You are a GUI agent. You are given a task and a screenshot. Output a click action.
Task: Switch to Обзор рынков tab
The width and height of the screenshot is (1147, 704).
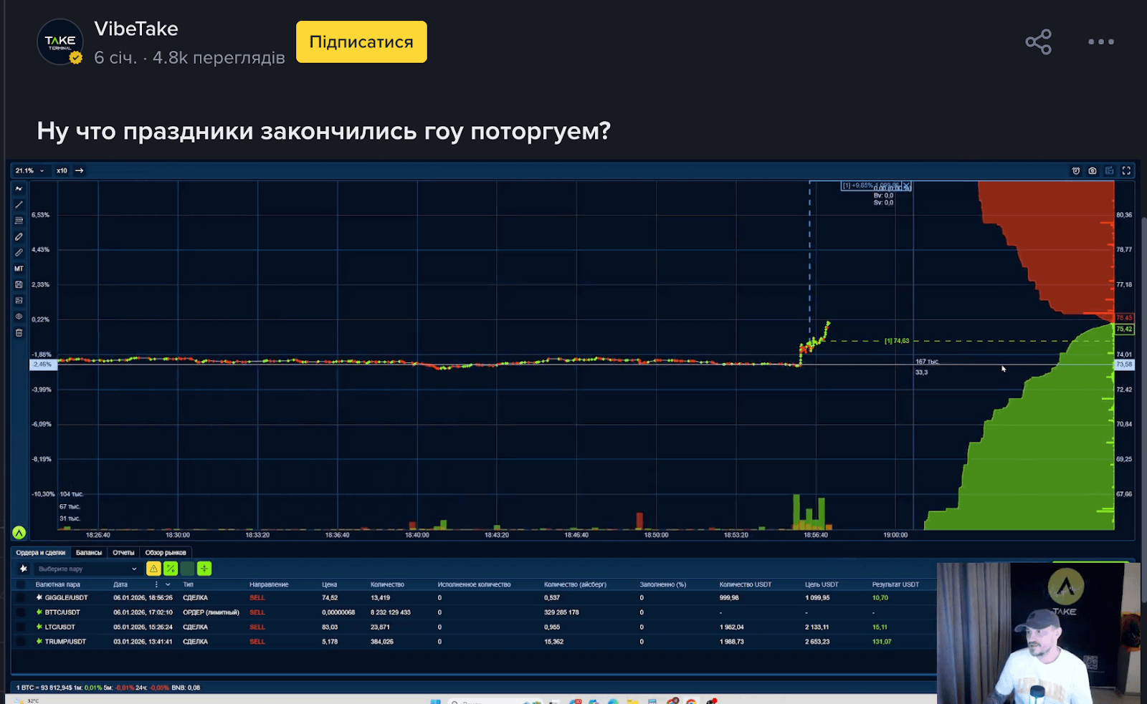pos(166,552)
